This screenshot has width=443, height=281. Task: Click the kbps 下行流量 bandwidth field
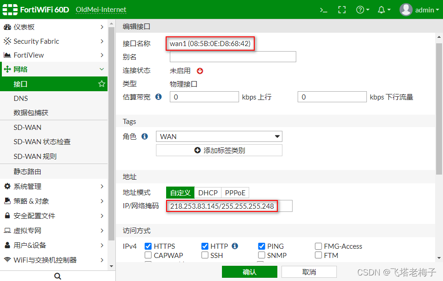(x=332, y=97)
